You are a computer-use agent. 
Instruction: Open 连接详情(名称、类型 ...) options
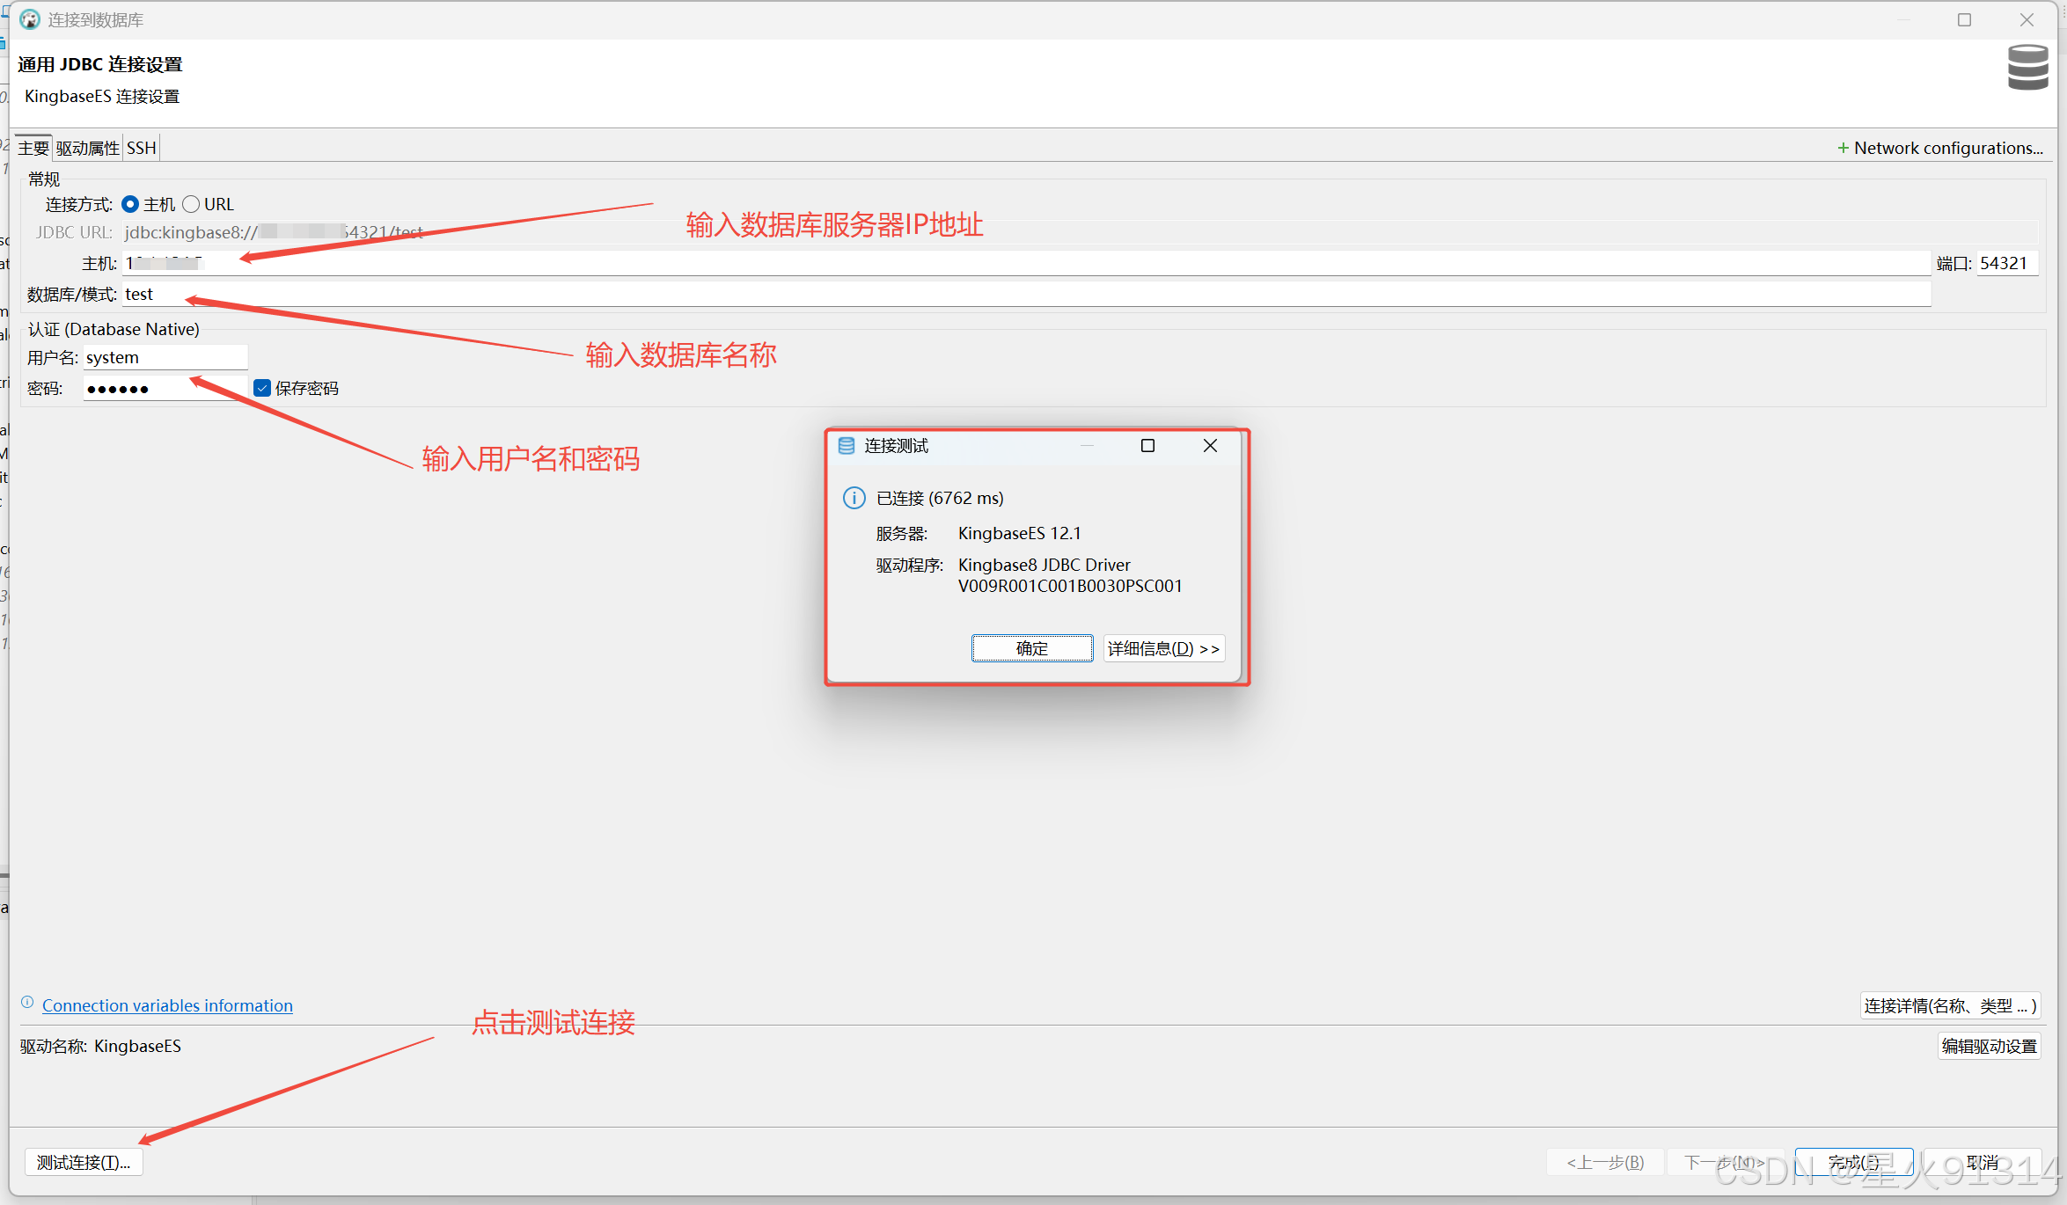click(x=1949, y=1005)
